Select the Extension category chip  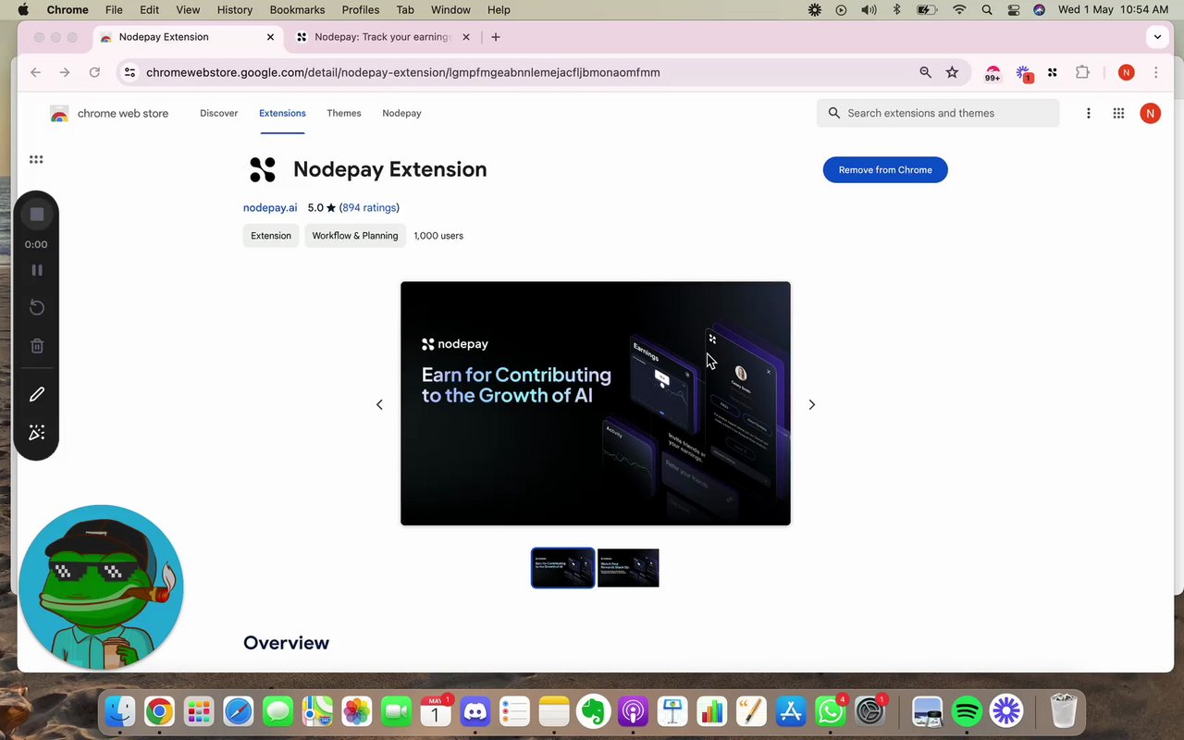coord(271,236)
